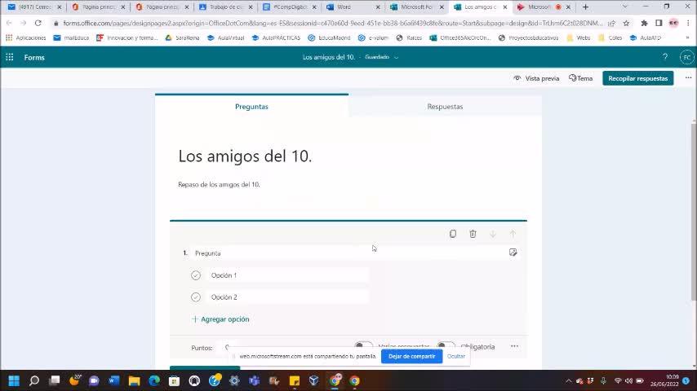Mark Opción 2 as correct answer

click(196, 297)
